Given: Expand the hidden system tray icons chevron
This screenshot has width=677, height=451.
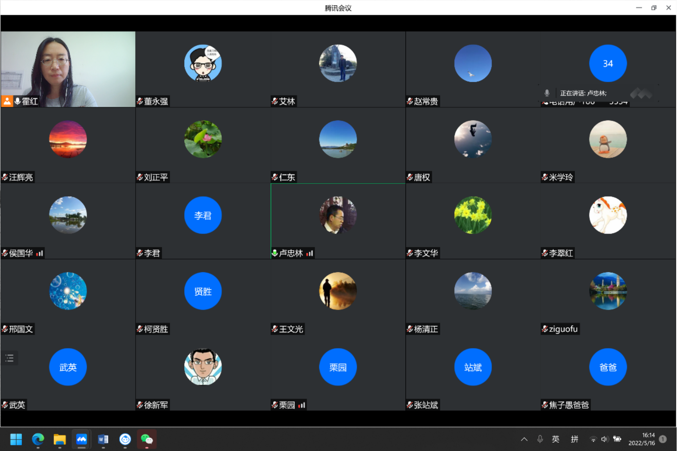Looking at the screenshot, I should [524, 439].
